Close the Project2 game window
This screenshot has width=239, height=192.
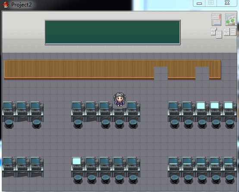227,3
